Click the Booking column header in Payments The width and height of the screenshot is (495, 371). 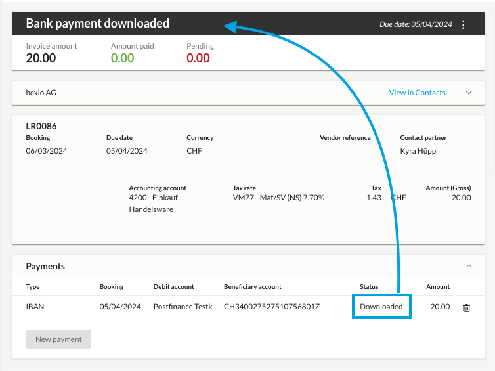click(112, 287)
